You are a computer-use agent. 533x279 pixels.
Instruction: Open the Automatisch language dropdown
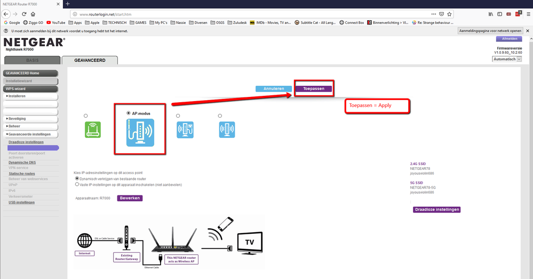pos(507,59)
